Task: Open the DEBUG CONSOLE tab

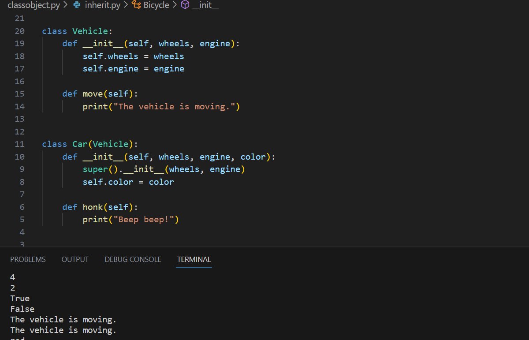Action: pos(133,259)
